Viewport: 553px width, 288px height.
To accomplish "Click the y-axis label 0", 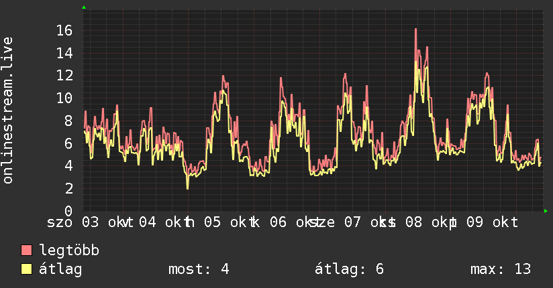I will pyautogui.click(x=68, y=211).
